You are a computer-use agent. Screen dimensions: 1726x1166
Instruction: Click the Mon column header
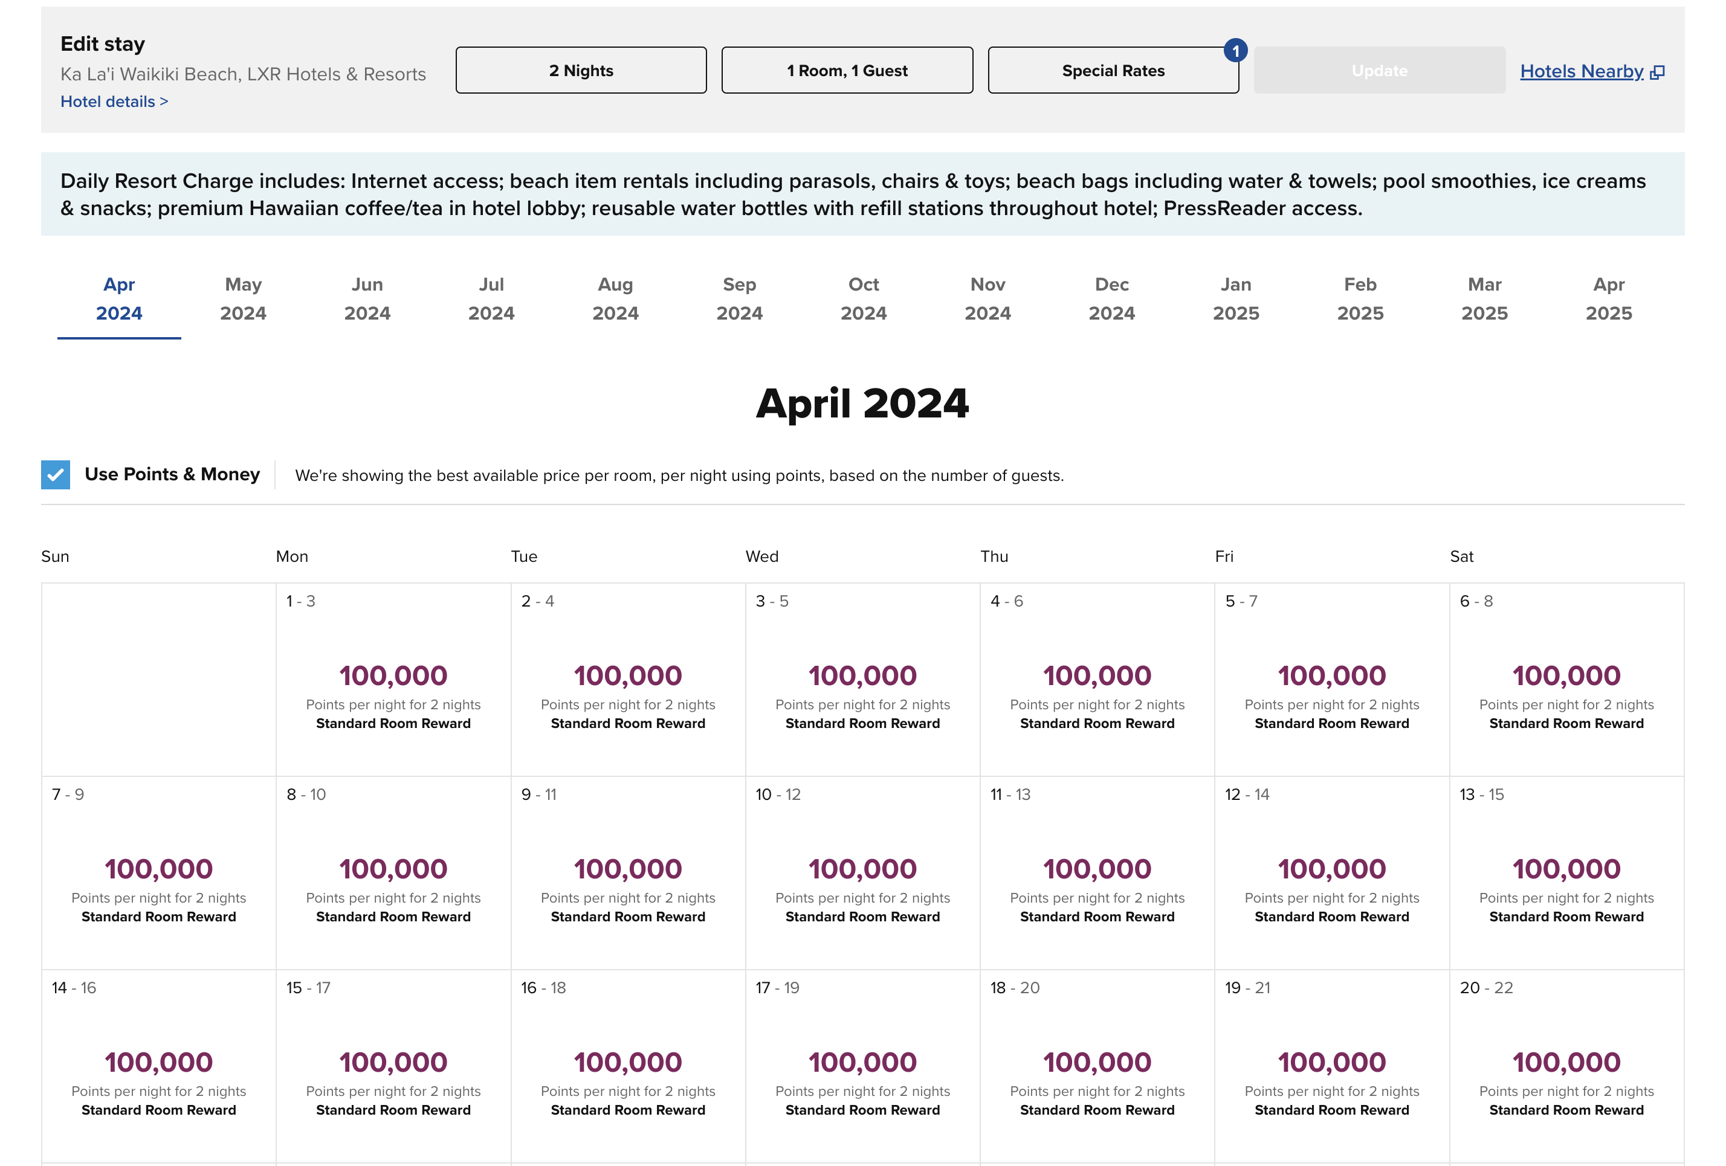[x=292, y=556]
